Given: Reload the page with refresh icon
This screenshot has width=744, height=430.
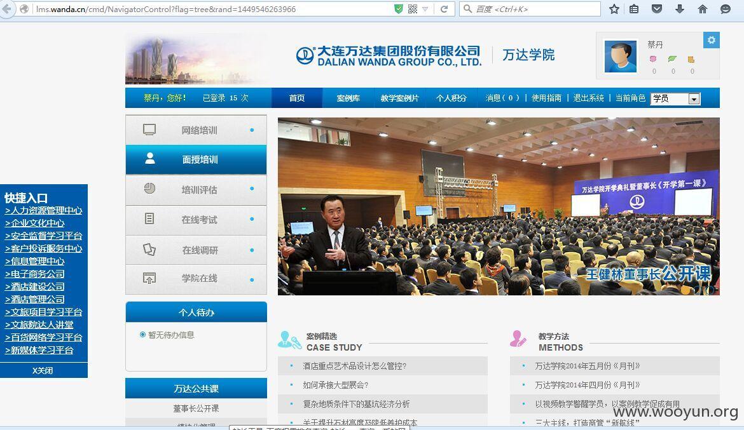Looking at the screenshot, I should click(x=444, y=9).
